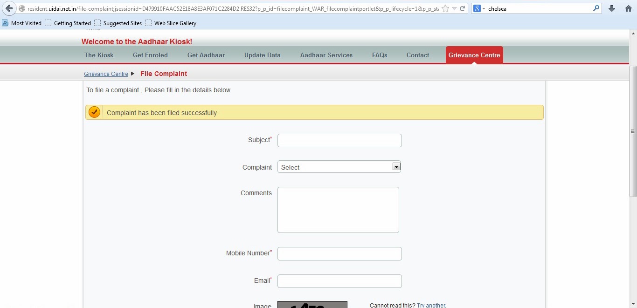Click into the Comments text area
Image resolution: width=637 pixels, height=308 pixels.
tap(338, 210)
